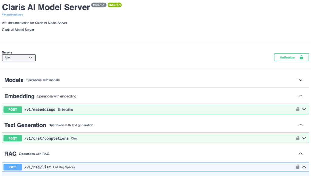Collapse the Embedding section chevron
The width and height of the screenshot is (311, 176).
pyautogui.click(x=300, y=96)
